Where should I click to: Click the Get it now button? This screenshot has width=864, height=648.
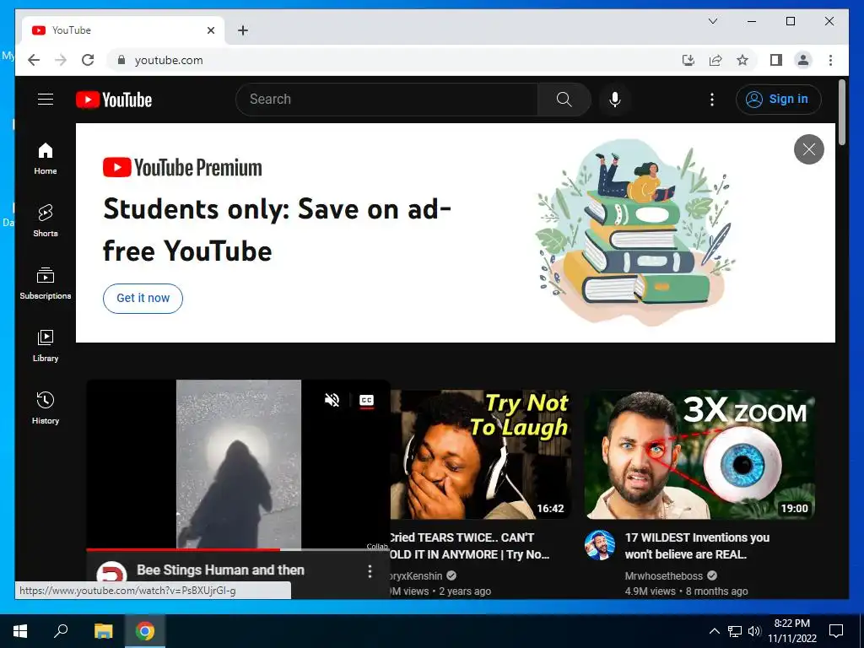(x=143, y=298)
